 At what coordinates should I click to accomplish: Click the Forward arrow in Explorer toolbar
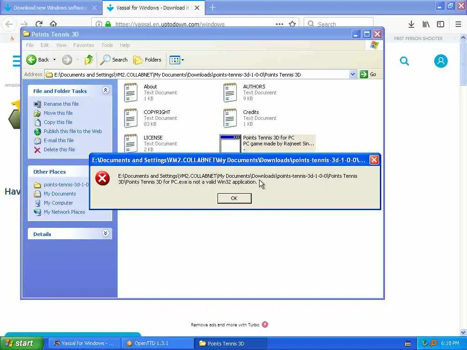(x=67, y=60)
